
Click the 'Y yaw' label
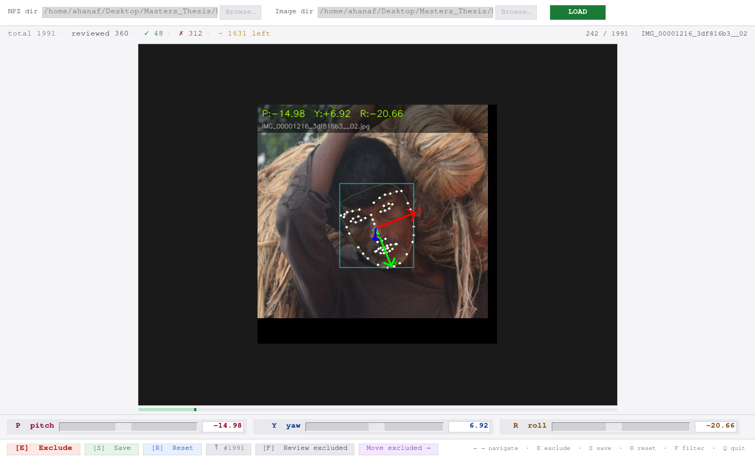tap(286, 426)
